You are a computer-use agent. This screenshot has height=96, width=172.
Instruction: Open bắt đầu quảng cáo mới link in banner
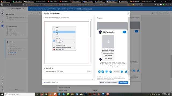point(85,9)
